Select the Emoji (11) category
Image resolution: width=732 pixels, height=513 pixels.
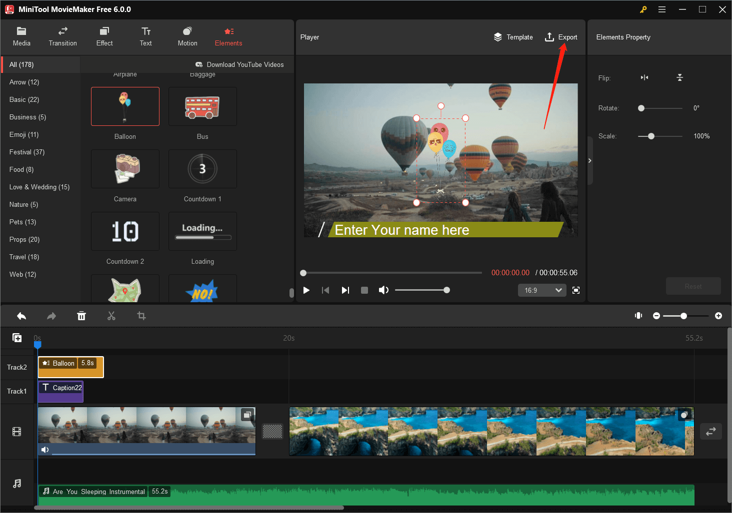40,134
